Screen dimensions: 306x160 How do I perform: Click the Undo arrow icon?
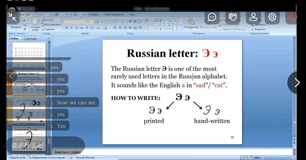coord(25,9)
